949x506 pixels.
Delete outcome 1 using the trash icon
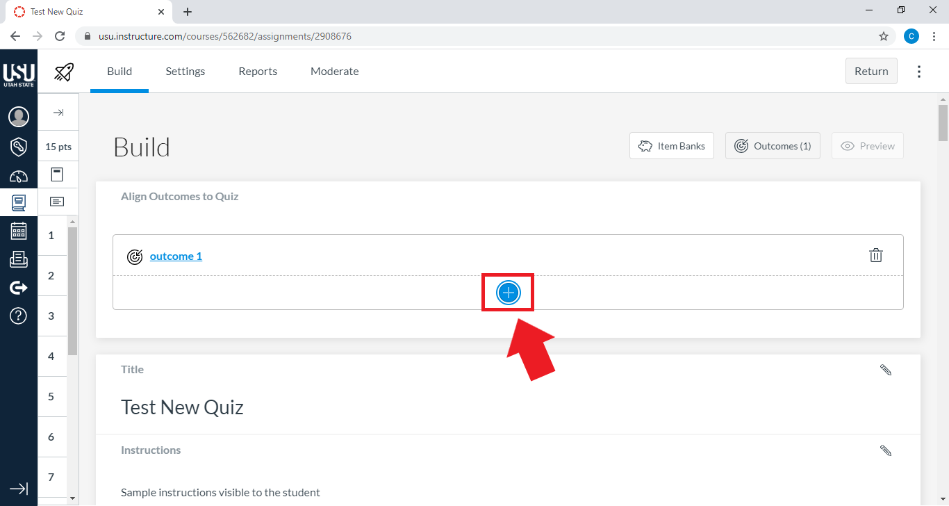coord(876,255)
